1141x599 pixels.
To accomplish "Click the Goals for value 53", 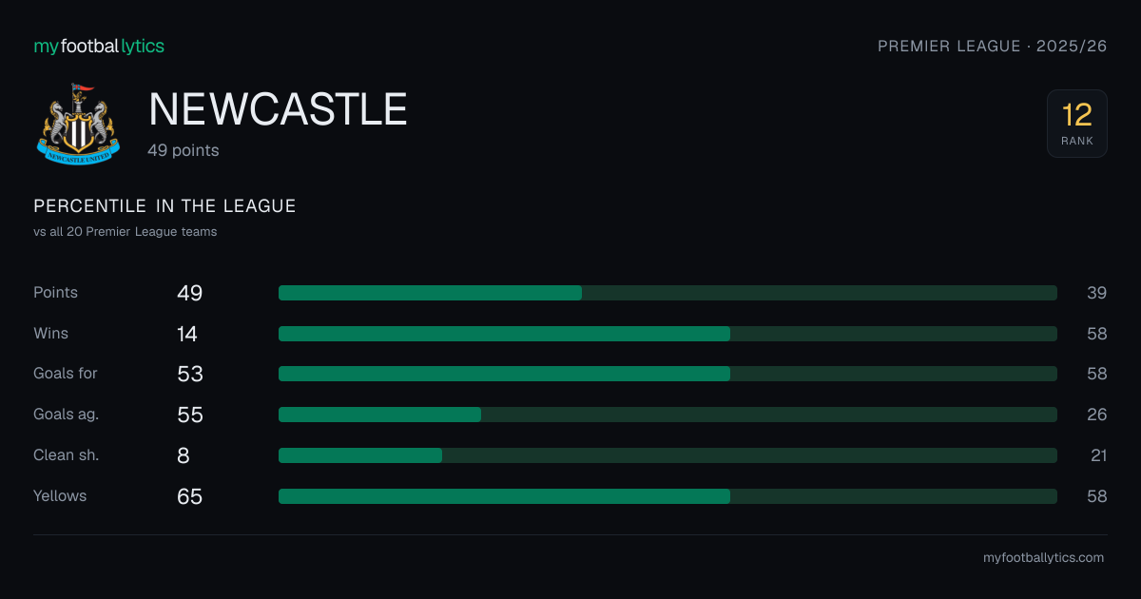I will tap(190, 374).
